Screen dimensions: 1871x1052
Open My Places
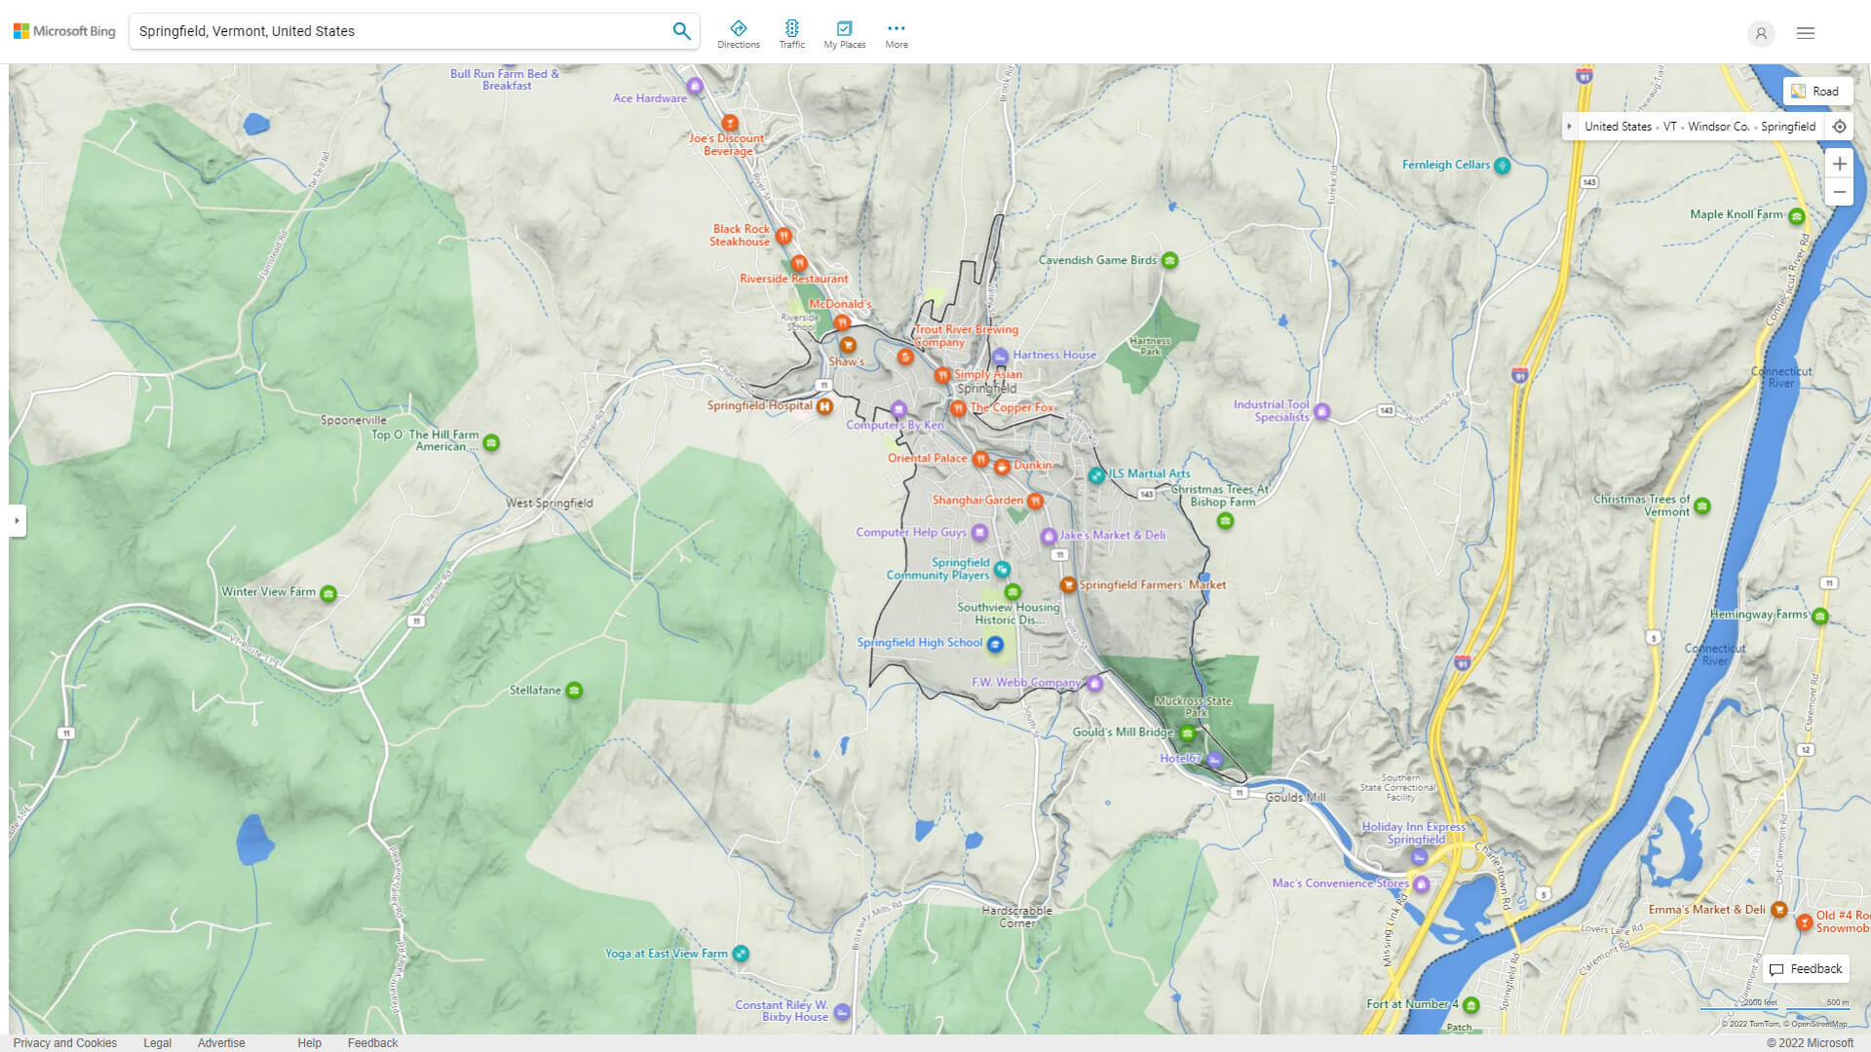click(x=844, y=28)
